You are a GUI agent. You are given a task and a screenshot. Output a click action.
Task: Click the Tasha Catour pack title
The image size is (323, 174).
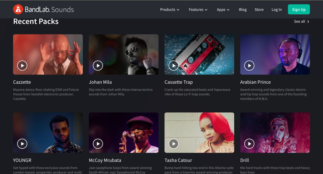click(178, 160)
